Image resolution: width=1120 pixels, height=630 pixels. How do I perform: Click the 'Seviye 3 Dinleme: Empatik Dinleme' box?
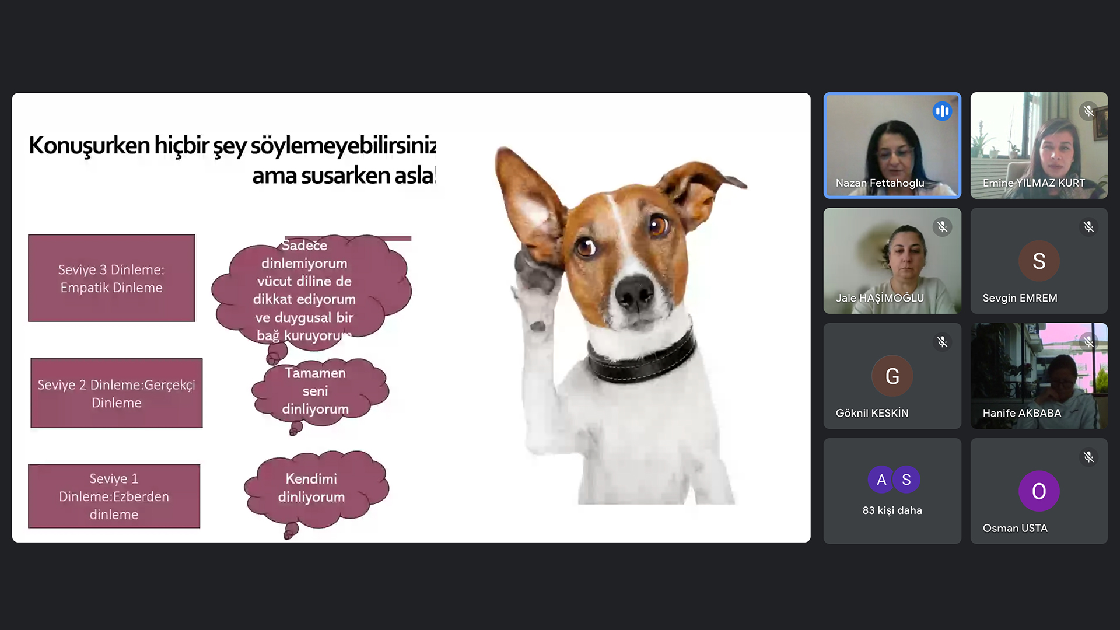(111, 278)
